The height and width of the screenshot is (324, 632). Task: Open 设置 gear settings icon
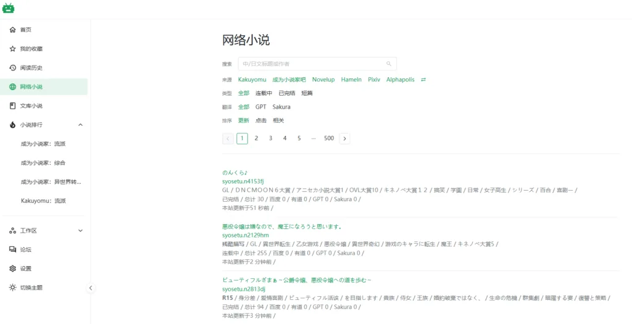[x=13, y=269]
